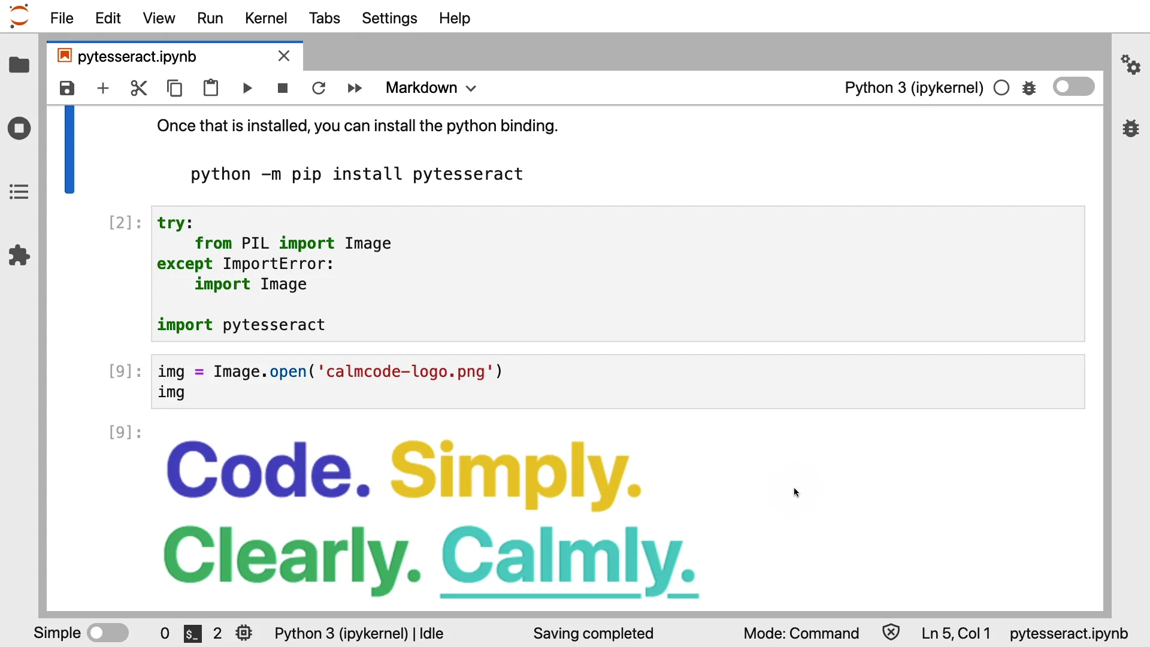1150x647 pixels.
Task: Open the table of contents sidebar
Action: [x=20, y=192]
